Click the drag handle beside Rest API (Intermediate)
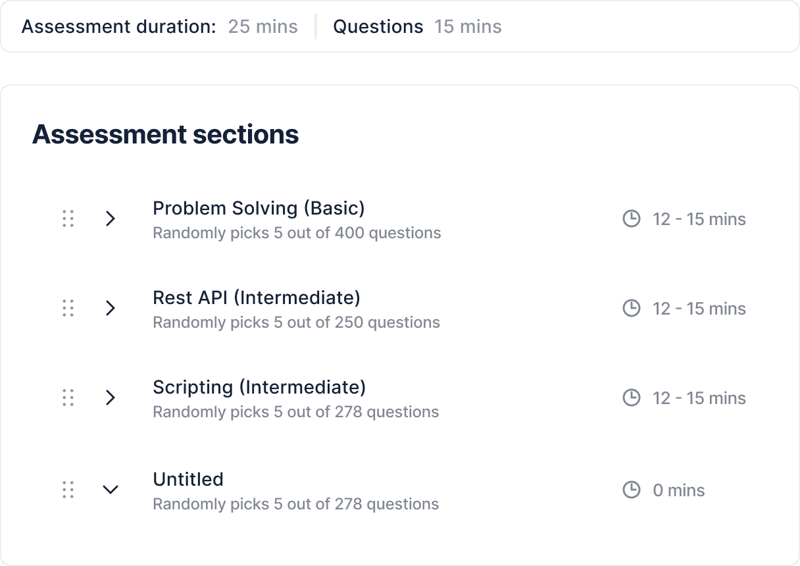800x566 pixels. tap(68, 308)
